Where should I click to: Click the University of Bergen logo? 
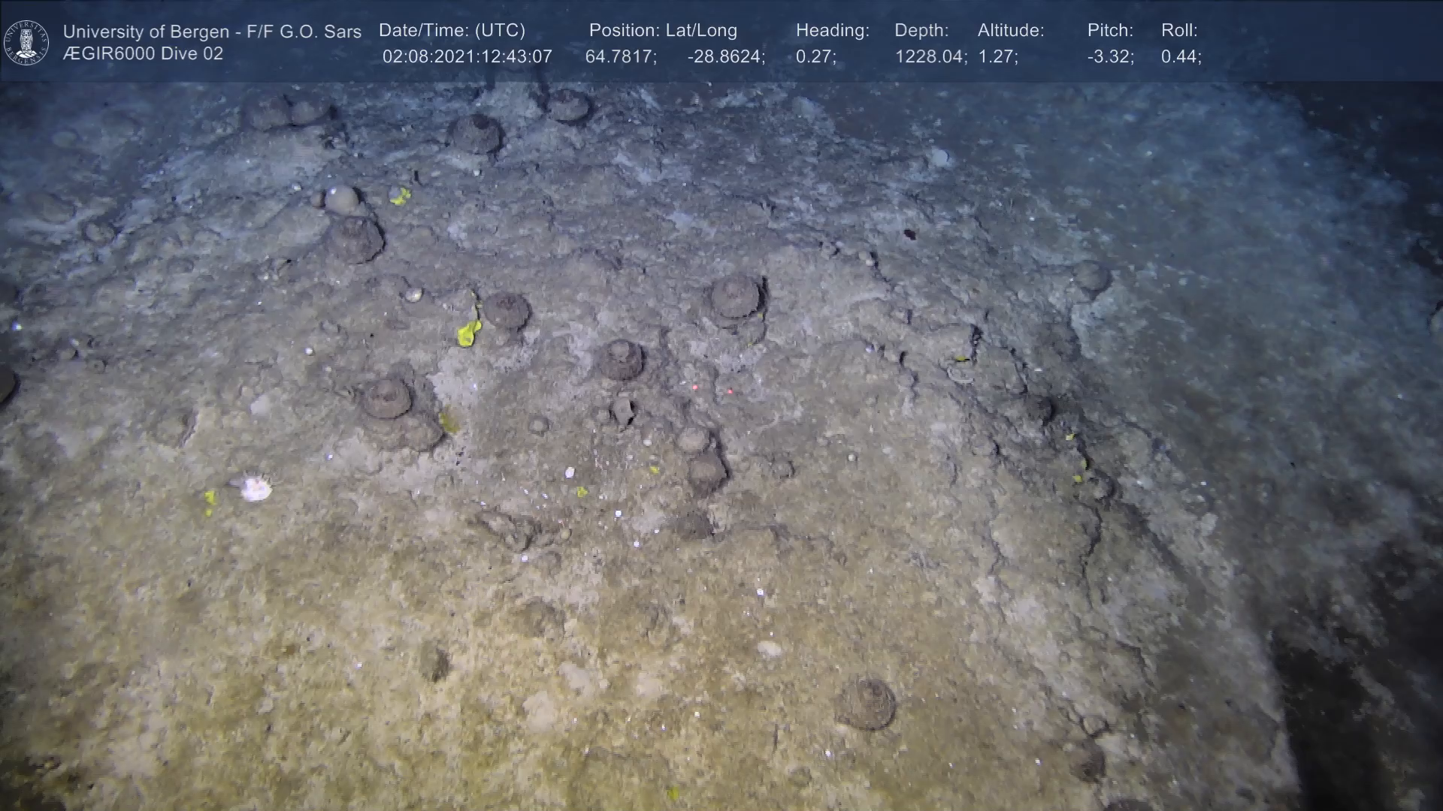[x=26, y=42]
